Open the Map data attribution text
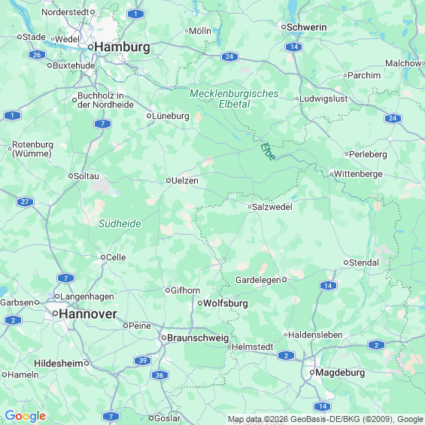425x425 pixels. 326,419
